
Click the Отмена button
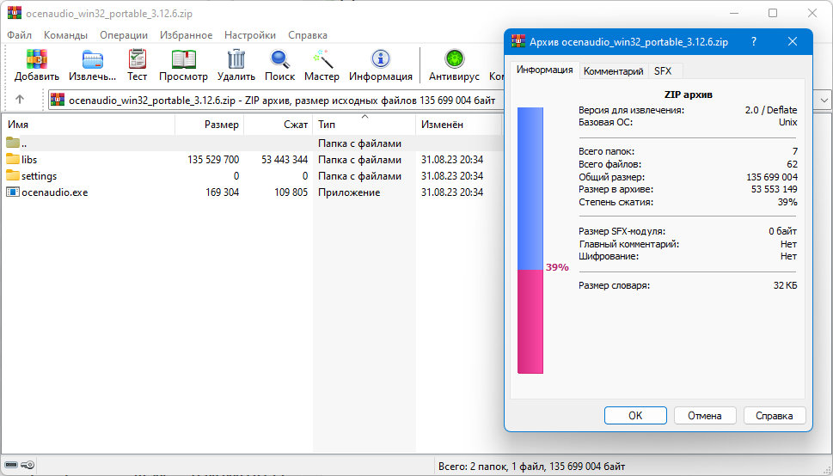tap(705, 416)
